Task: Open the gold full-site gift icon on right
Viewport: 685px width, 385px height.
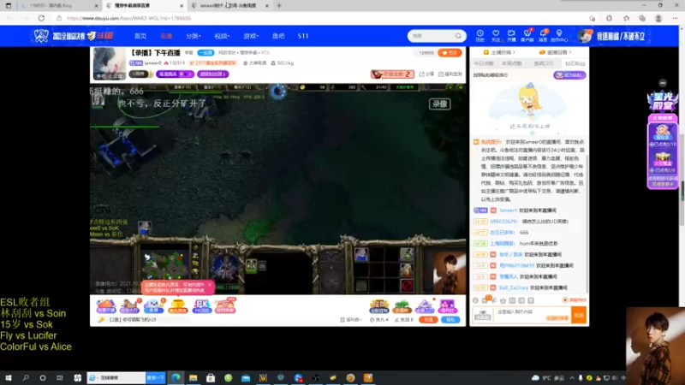Action: click(378, 306)
